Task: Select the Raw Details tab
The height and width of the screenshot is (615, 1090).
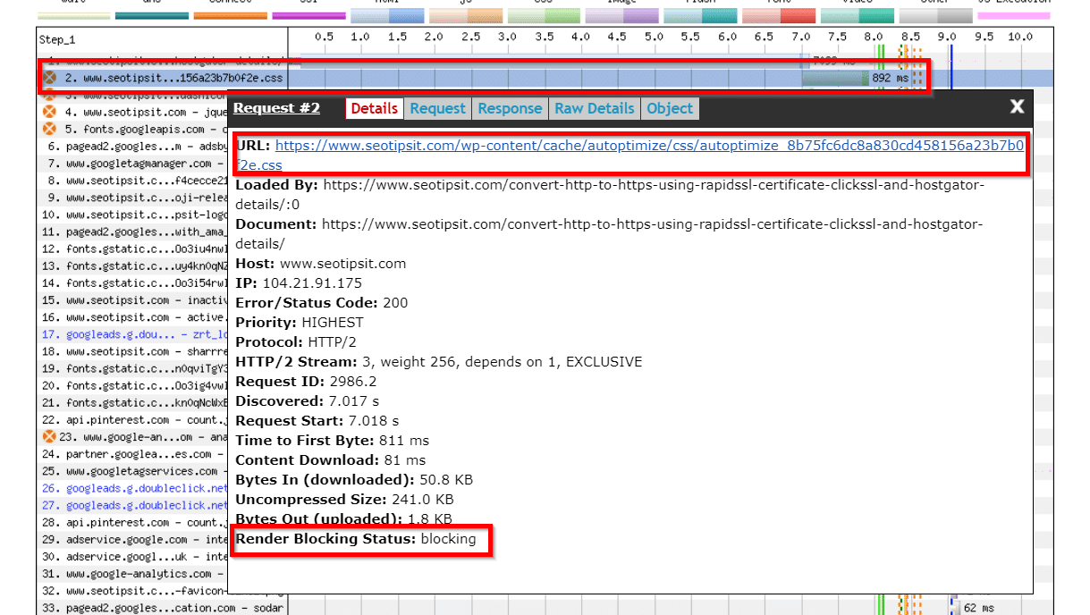Action: (x=594, y=108)
